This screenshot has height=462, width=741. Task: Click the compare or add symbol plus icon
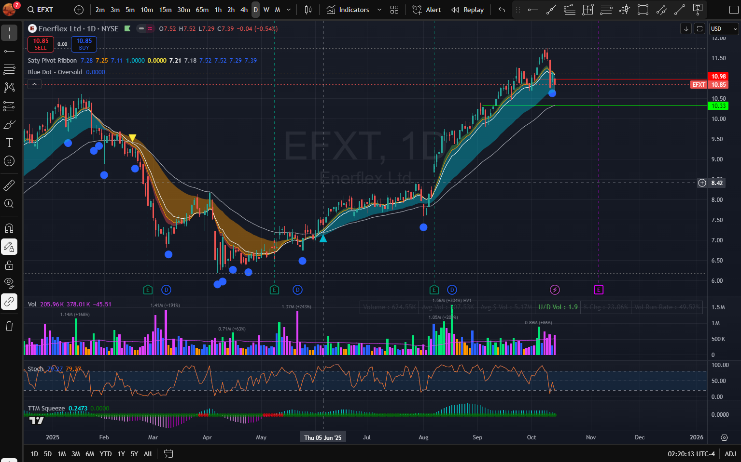(x=79, y=10)
